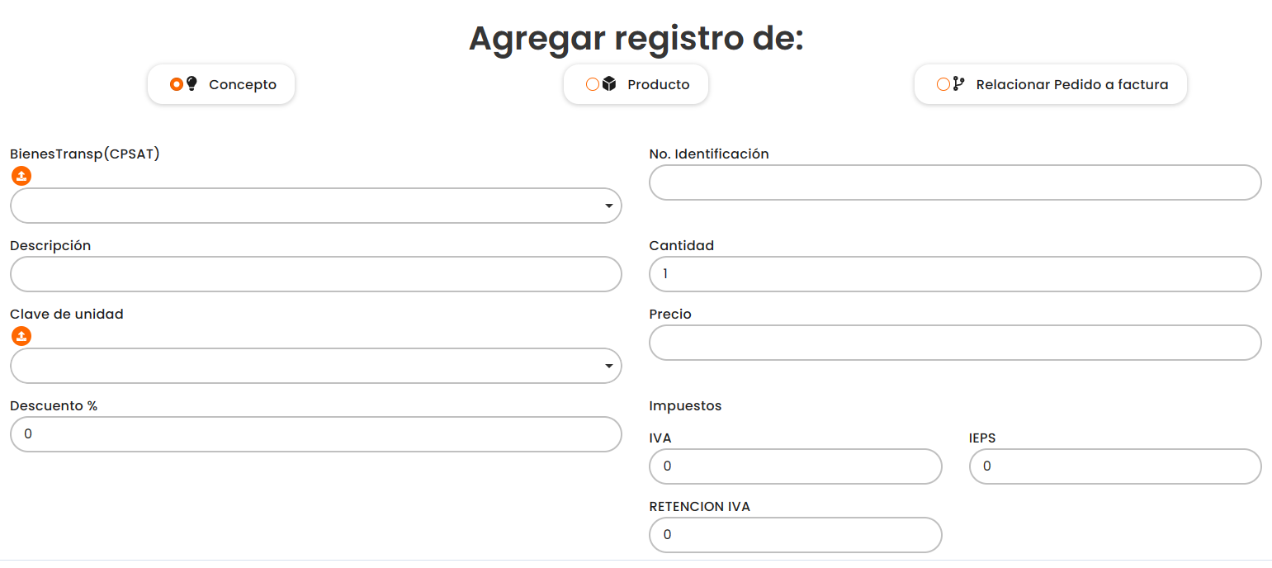
Task: Focus the Precio input box
Action: (955, 343)
